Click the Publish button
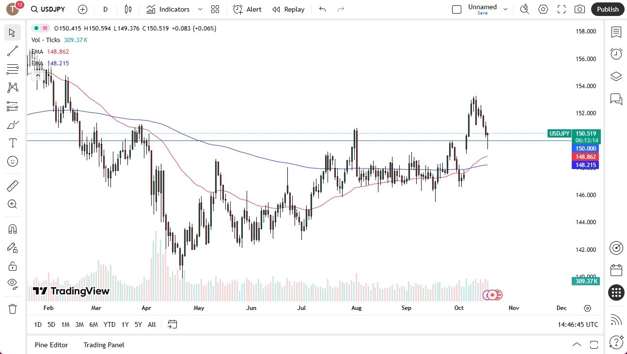This screenshot has width=627, height=354. click(x=607, y=9)
